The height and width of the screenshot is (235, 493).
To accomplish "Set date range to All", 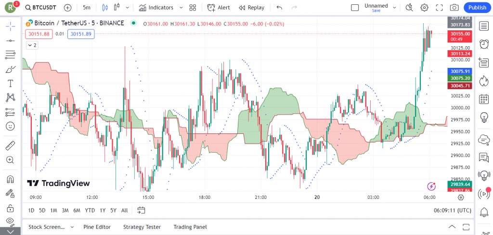I will click(x=125, y=210).
